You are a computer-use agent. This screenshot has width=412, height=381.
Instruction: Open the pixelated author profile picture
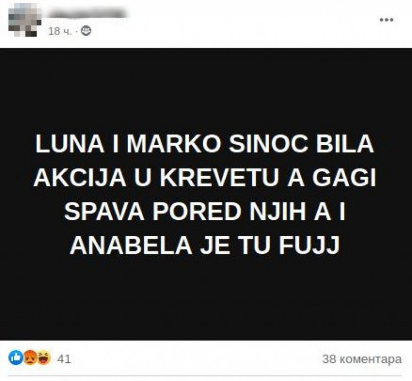click(25, 20)
